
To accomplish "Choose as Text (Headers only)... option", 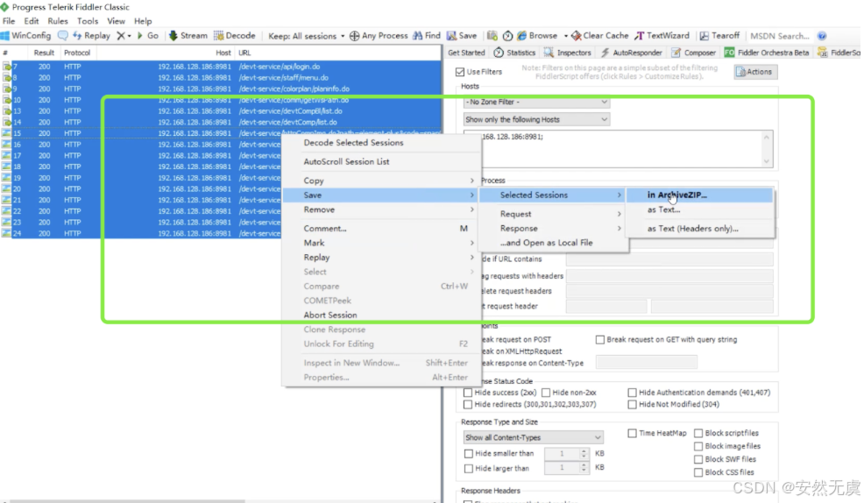I will [x=700, y=229].
